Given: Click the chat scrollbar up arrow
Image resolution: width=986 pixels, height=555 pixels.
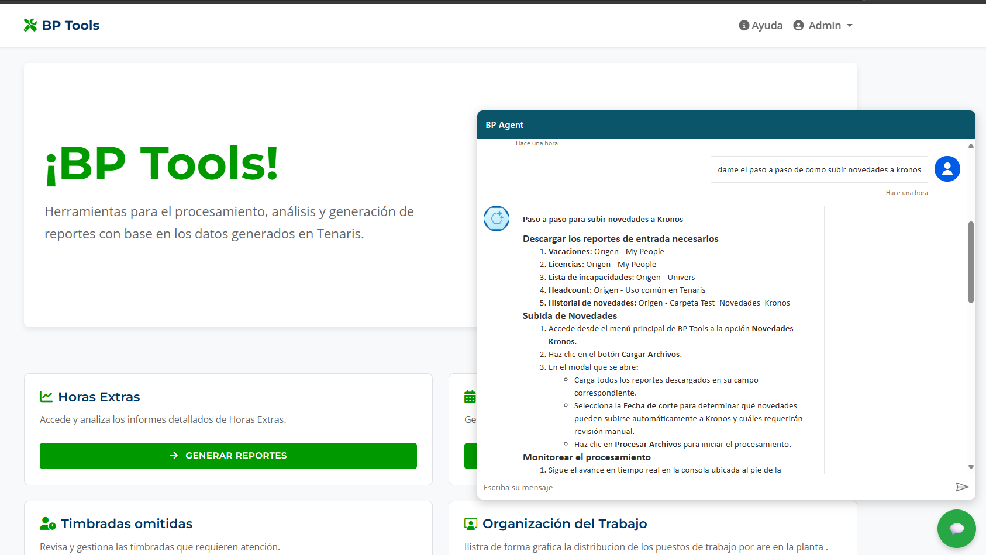Looking at the screenshot, I should click(971, 146).
